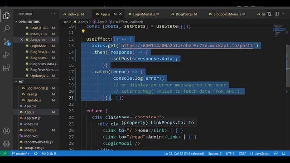The width and height of the screenshot is (290, 163).
Task: Open setupTests.js in file tree
Action: [x=36, y=148]
